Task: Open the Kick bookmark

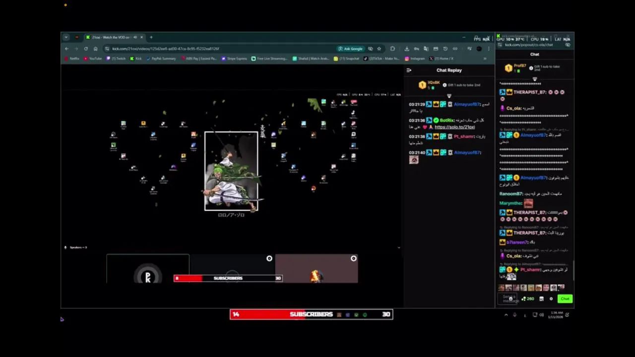Action: [x=136, y=59]
